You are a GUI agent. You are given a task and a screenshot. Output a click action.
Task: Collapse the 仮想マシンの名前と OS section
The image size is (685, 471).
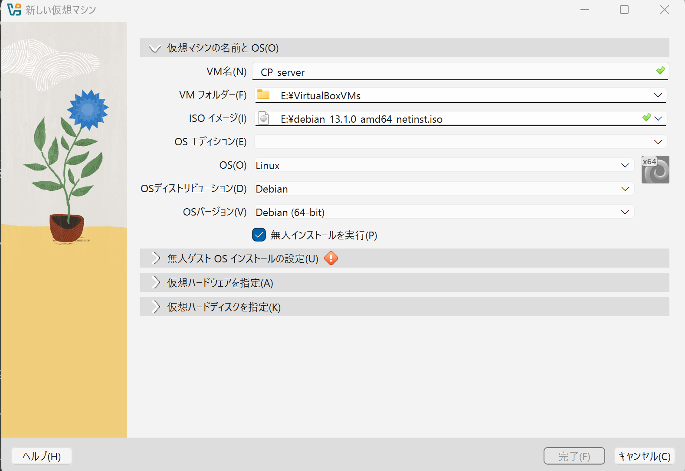tap(404, 48)
